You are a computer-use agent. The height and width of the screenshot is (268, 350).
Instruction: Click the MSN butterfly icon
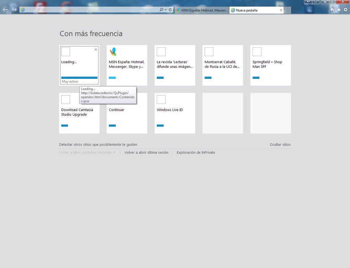[113, 52]
